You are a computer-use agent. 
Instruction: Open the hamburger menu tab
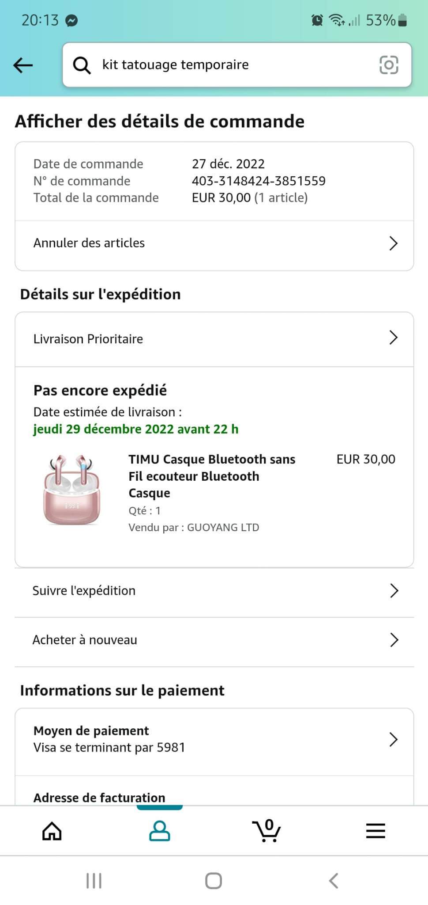tap(375, 831)
